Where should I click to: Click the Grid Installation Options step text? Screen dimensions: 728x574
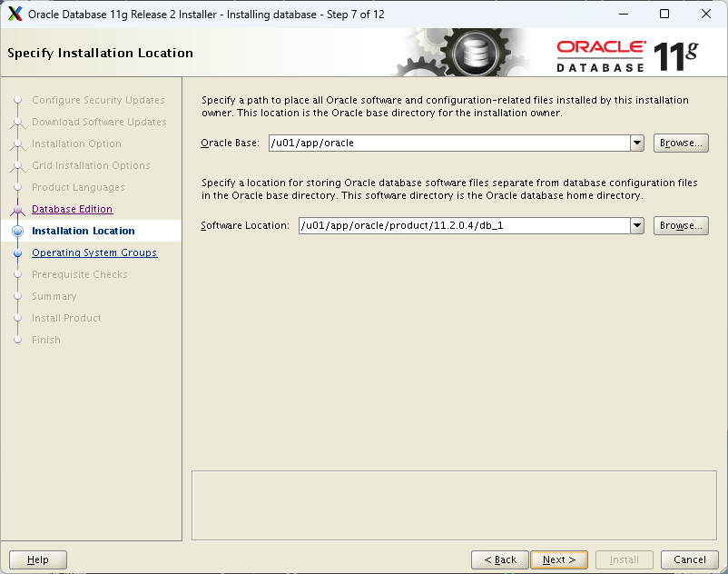(x=91, y=165)
